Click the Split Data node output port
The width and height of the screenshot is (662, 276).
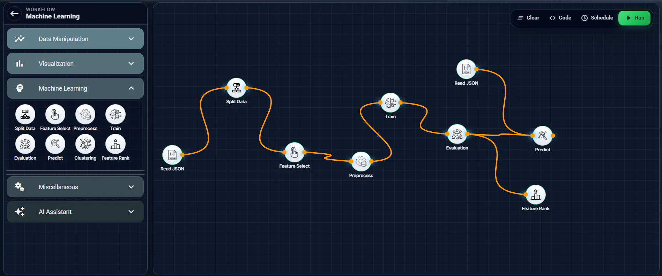click(247, 88)
